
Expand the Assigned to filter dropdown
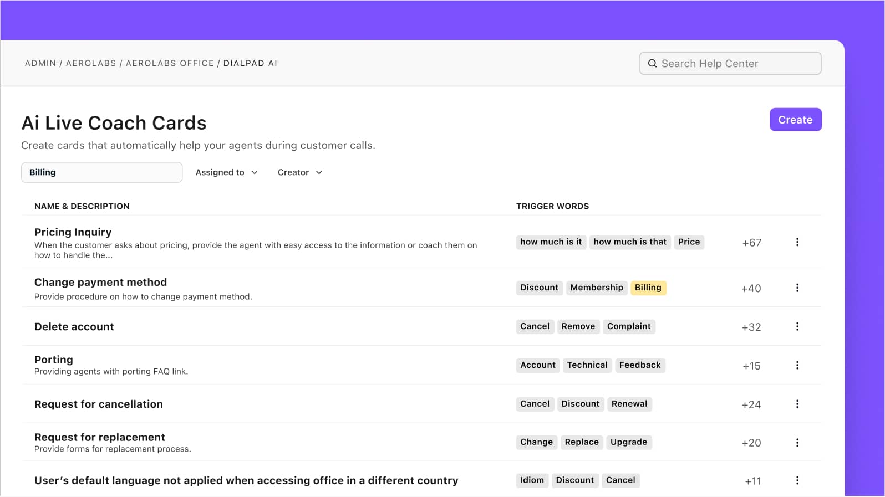pyautogui.click(x=226, y=173)
